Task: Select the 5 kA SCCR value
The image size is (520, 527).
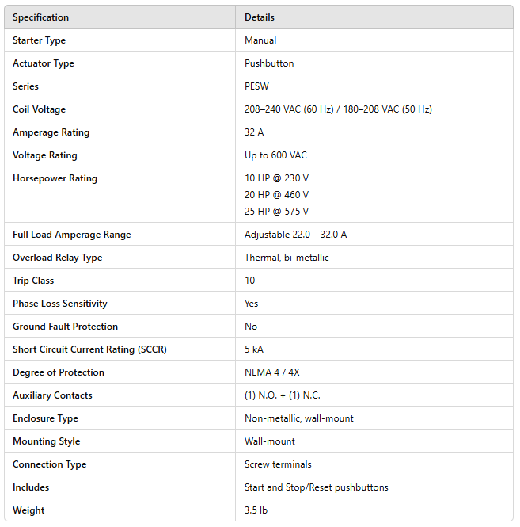Action: [255, 349]
